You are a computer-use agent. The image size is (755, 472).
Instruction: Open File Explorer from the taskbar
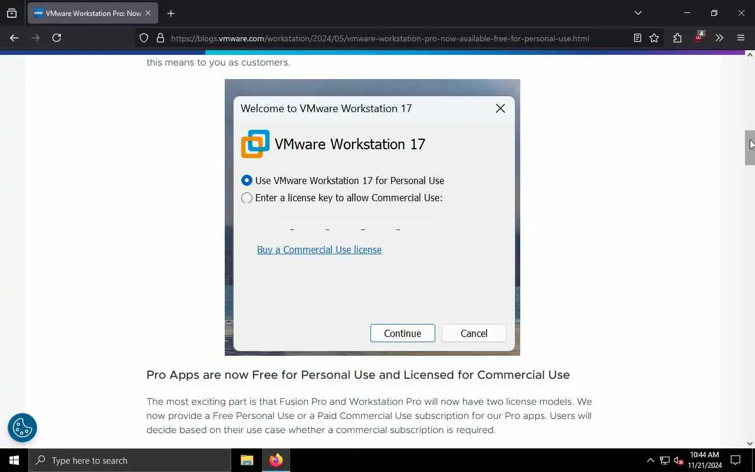[247, 460]
